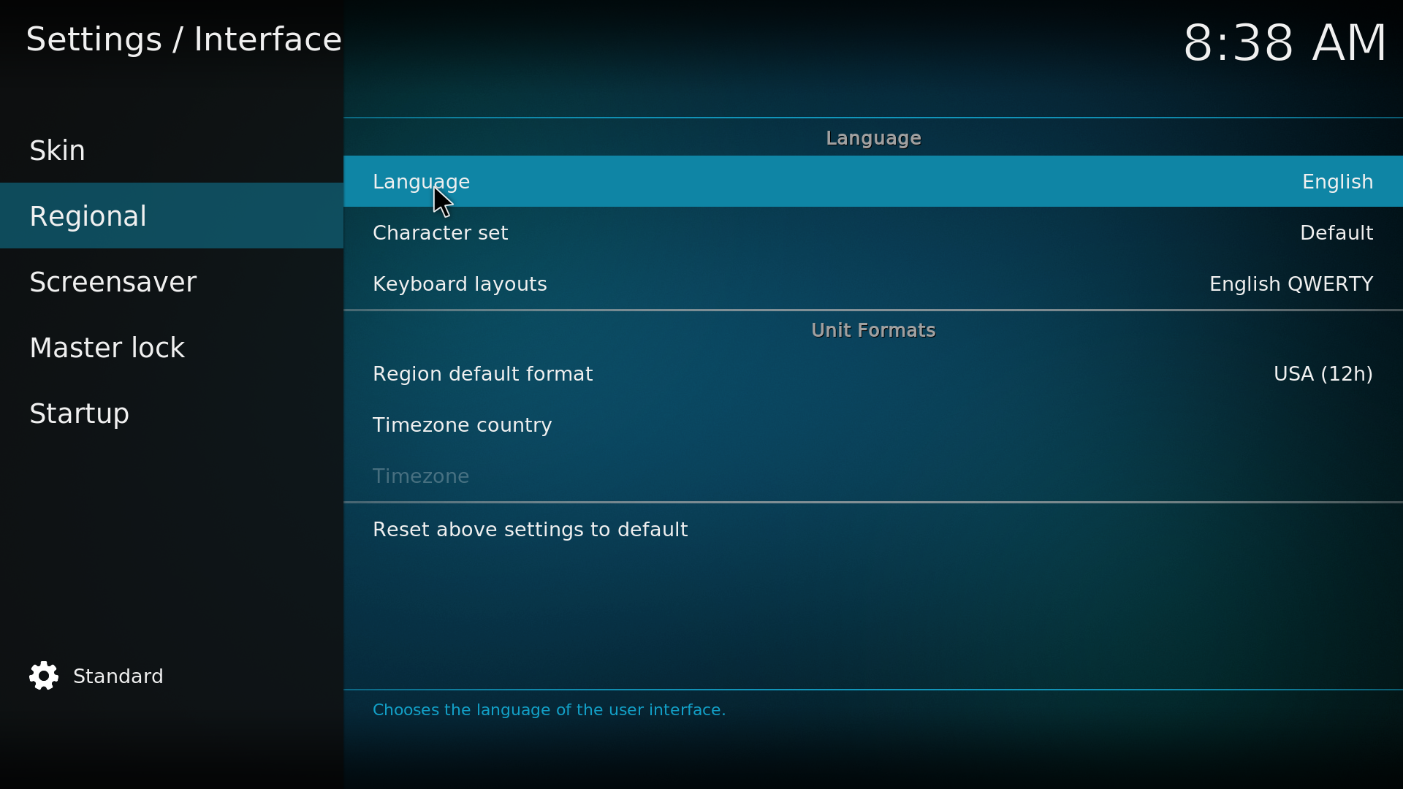Open the Character set setting

(440, 233)
